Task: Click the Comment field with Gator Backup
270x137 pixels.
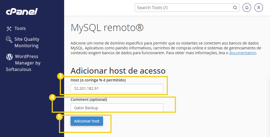Action: [117, 108]
